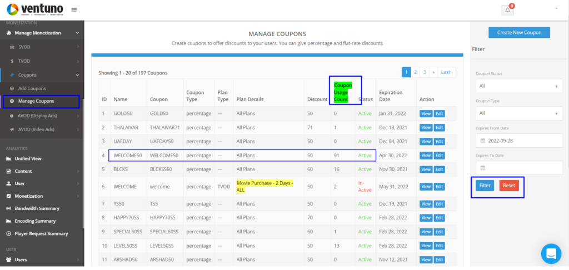Click calendar icon in Expires From Date
This screenshot has height=270, width=569.
pos(483,141)
